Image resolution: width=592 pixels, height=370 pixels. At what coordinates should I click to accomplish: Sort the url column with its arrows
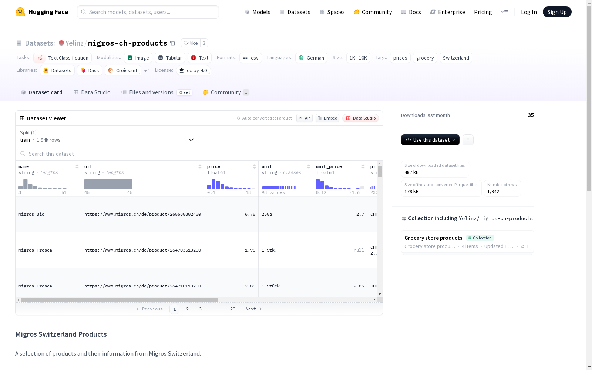pos(200,166)
